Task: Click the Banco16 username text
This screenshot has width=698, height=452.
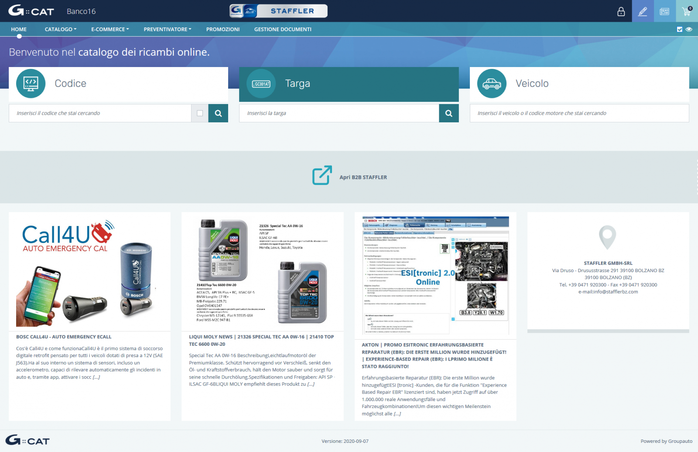Action: (x=81, y=11)
